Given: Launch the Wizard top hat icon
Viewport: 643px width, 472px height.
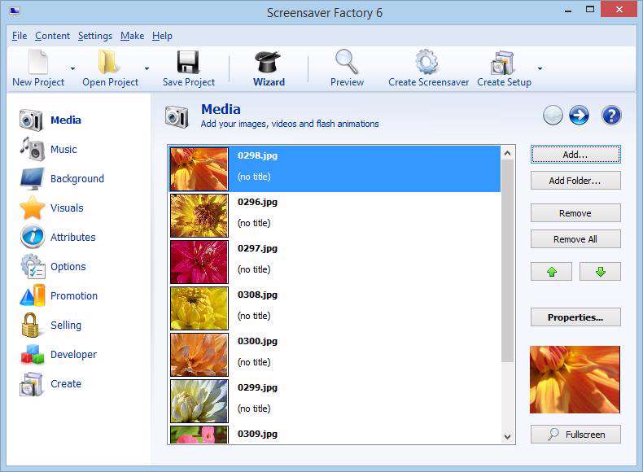Looking at the screenshot, I should pyautogui.click(x=268, y=62).
